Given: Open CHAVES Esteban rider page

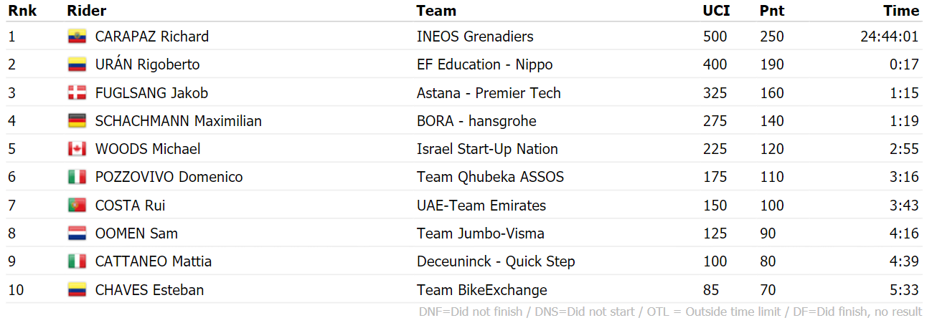Looking at the screenshot, I should [150, 290].
